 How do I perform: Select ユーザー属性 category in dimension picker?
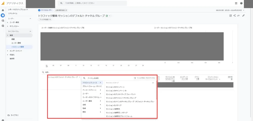tap(92, 101)
